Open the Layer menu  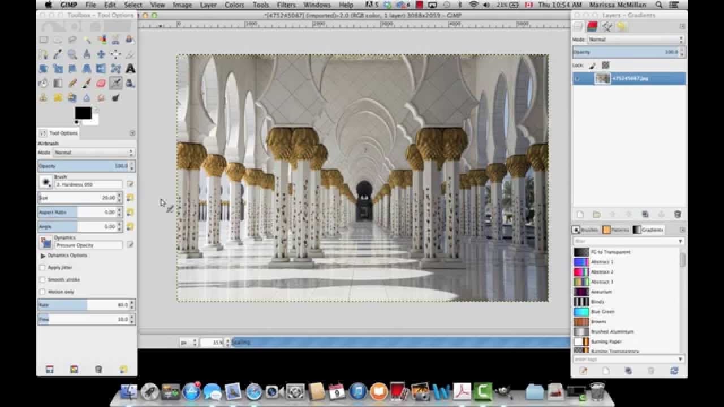tap(208, 5)
